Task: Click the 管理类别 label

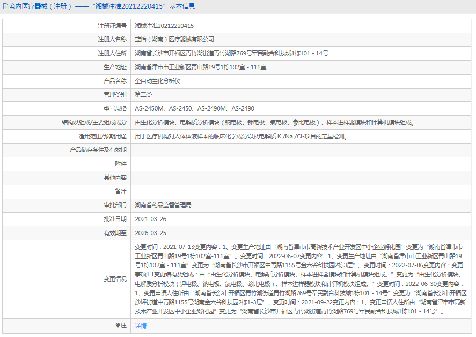Action: pyautogui.click(x=115, y=94)
